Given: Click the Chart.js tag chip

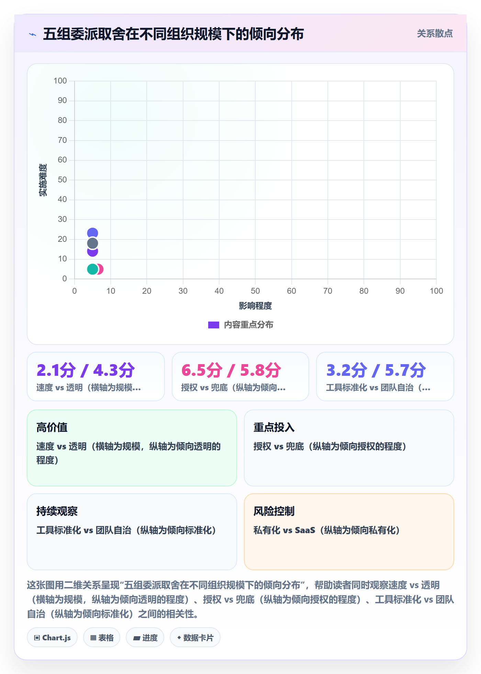Looking at the screenshot, I should click(x=52, y=638).
